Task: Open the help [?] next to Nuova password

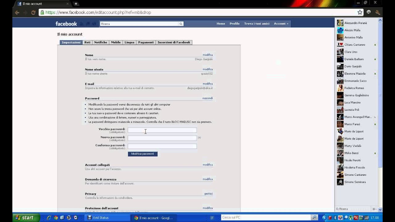Action: (x=199, y=138)
